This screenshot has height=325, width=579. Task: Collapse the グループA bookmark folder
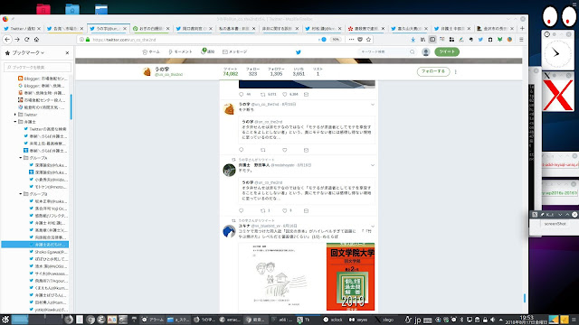click(21, 158)
